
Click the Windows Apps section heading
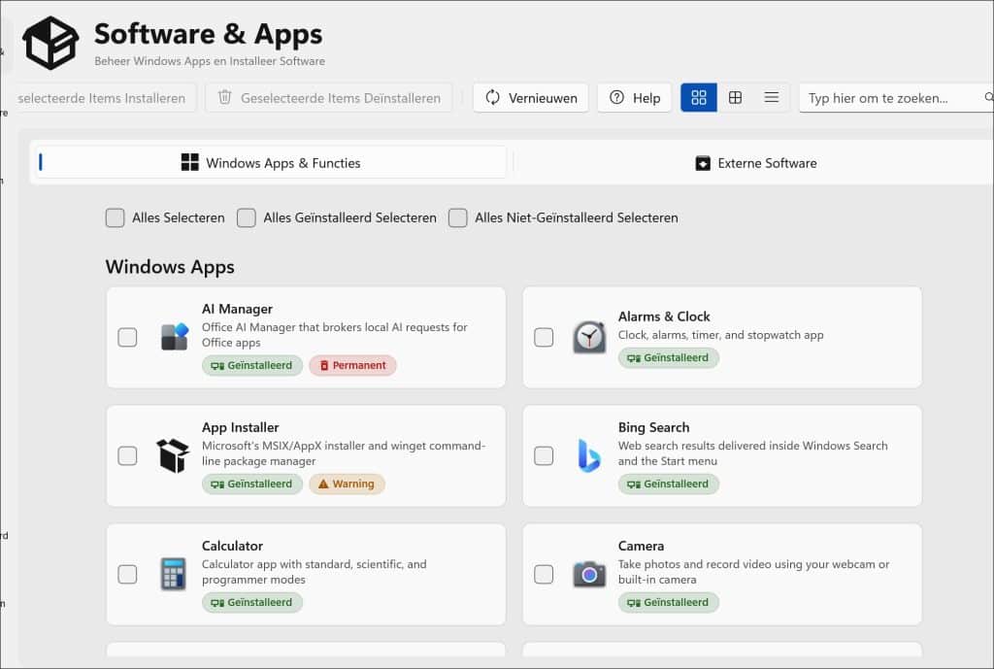click(170, 267)
